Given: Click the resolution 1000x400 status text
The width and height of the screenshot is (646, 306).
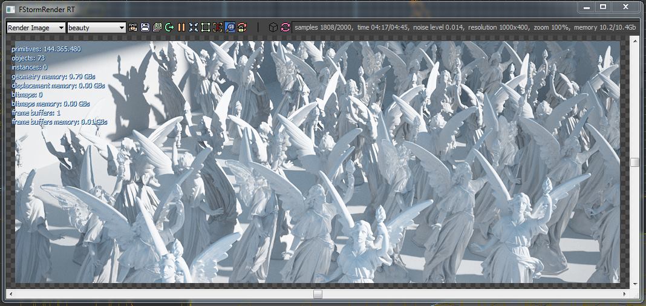Looking at the screenshot, I should (x=498, y=27).
